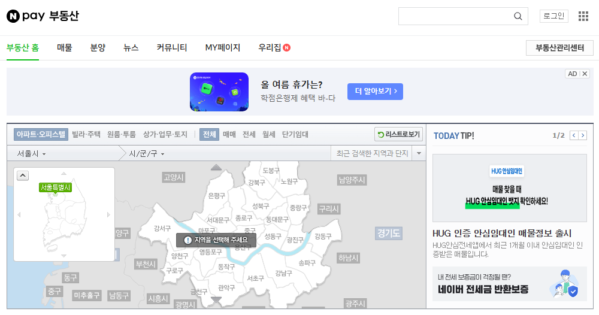Show next Today Tip
The width and height of the screenshot is (599, 315).
583,135
